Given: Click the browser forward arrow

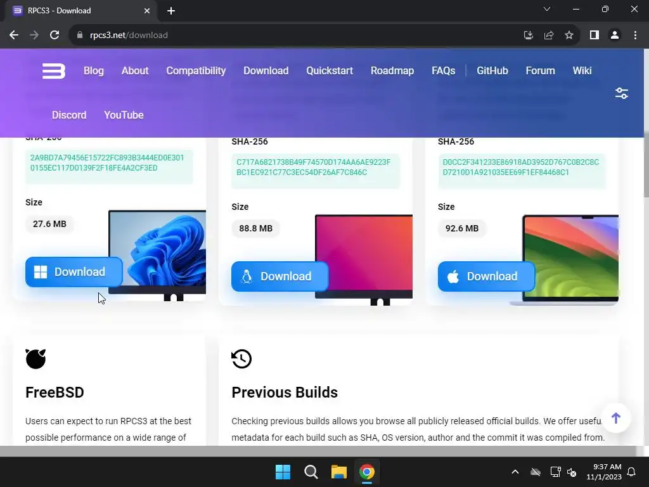Looking at the screenshot, I should point(34,36).
